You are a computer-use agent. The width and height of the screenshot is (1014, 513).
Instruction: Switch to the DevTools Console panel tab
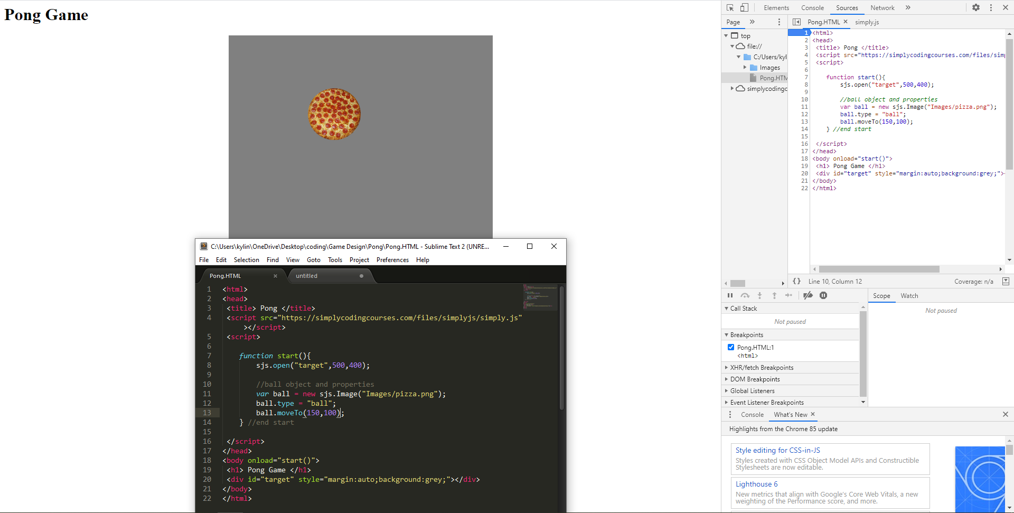812,8
